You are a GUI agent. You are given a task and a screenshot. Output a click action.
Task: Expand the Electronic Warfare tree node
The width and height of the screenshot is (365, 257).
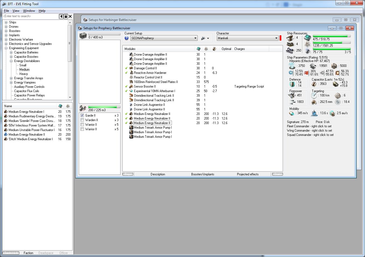pos(6,39)
